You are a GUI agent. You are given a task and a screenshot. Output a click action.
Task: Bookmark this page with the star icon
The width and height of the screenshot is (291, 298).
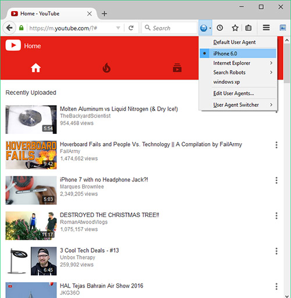235,28
